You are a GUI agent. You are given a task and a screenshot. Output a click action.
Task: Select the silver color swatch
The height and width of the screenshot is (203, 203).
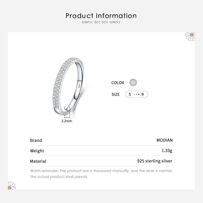pos(133,82)
